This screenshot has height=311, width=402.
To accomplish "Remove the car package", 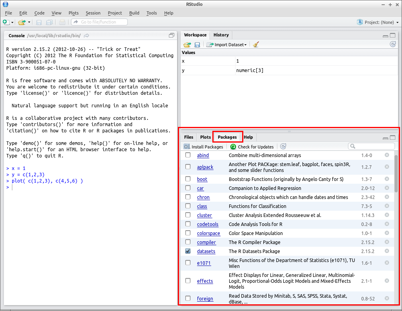I will click(387, 188).
